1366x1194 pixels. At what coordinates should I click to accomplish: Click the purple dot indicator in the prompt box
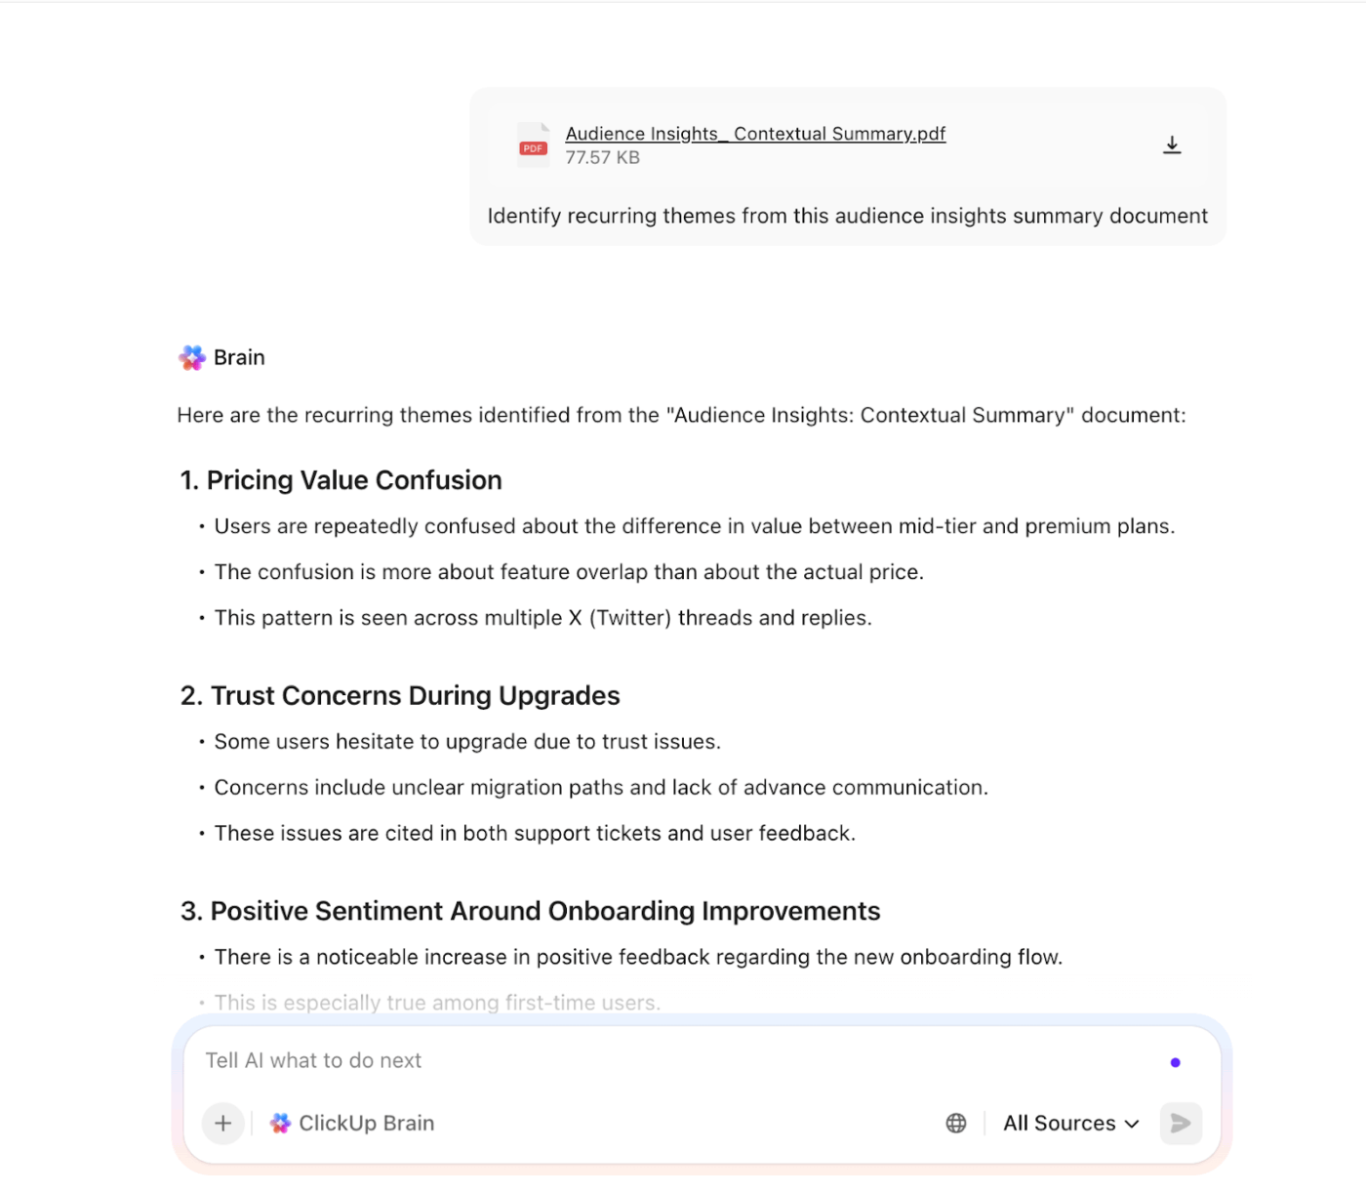click(x=1176, y=1061)
